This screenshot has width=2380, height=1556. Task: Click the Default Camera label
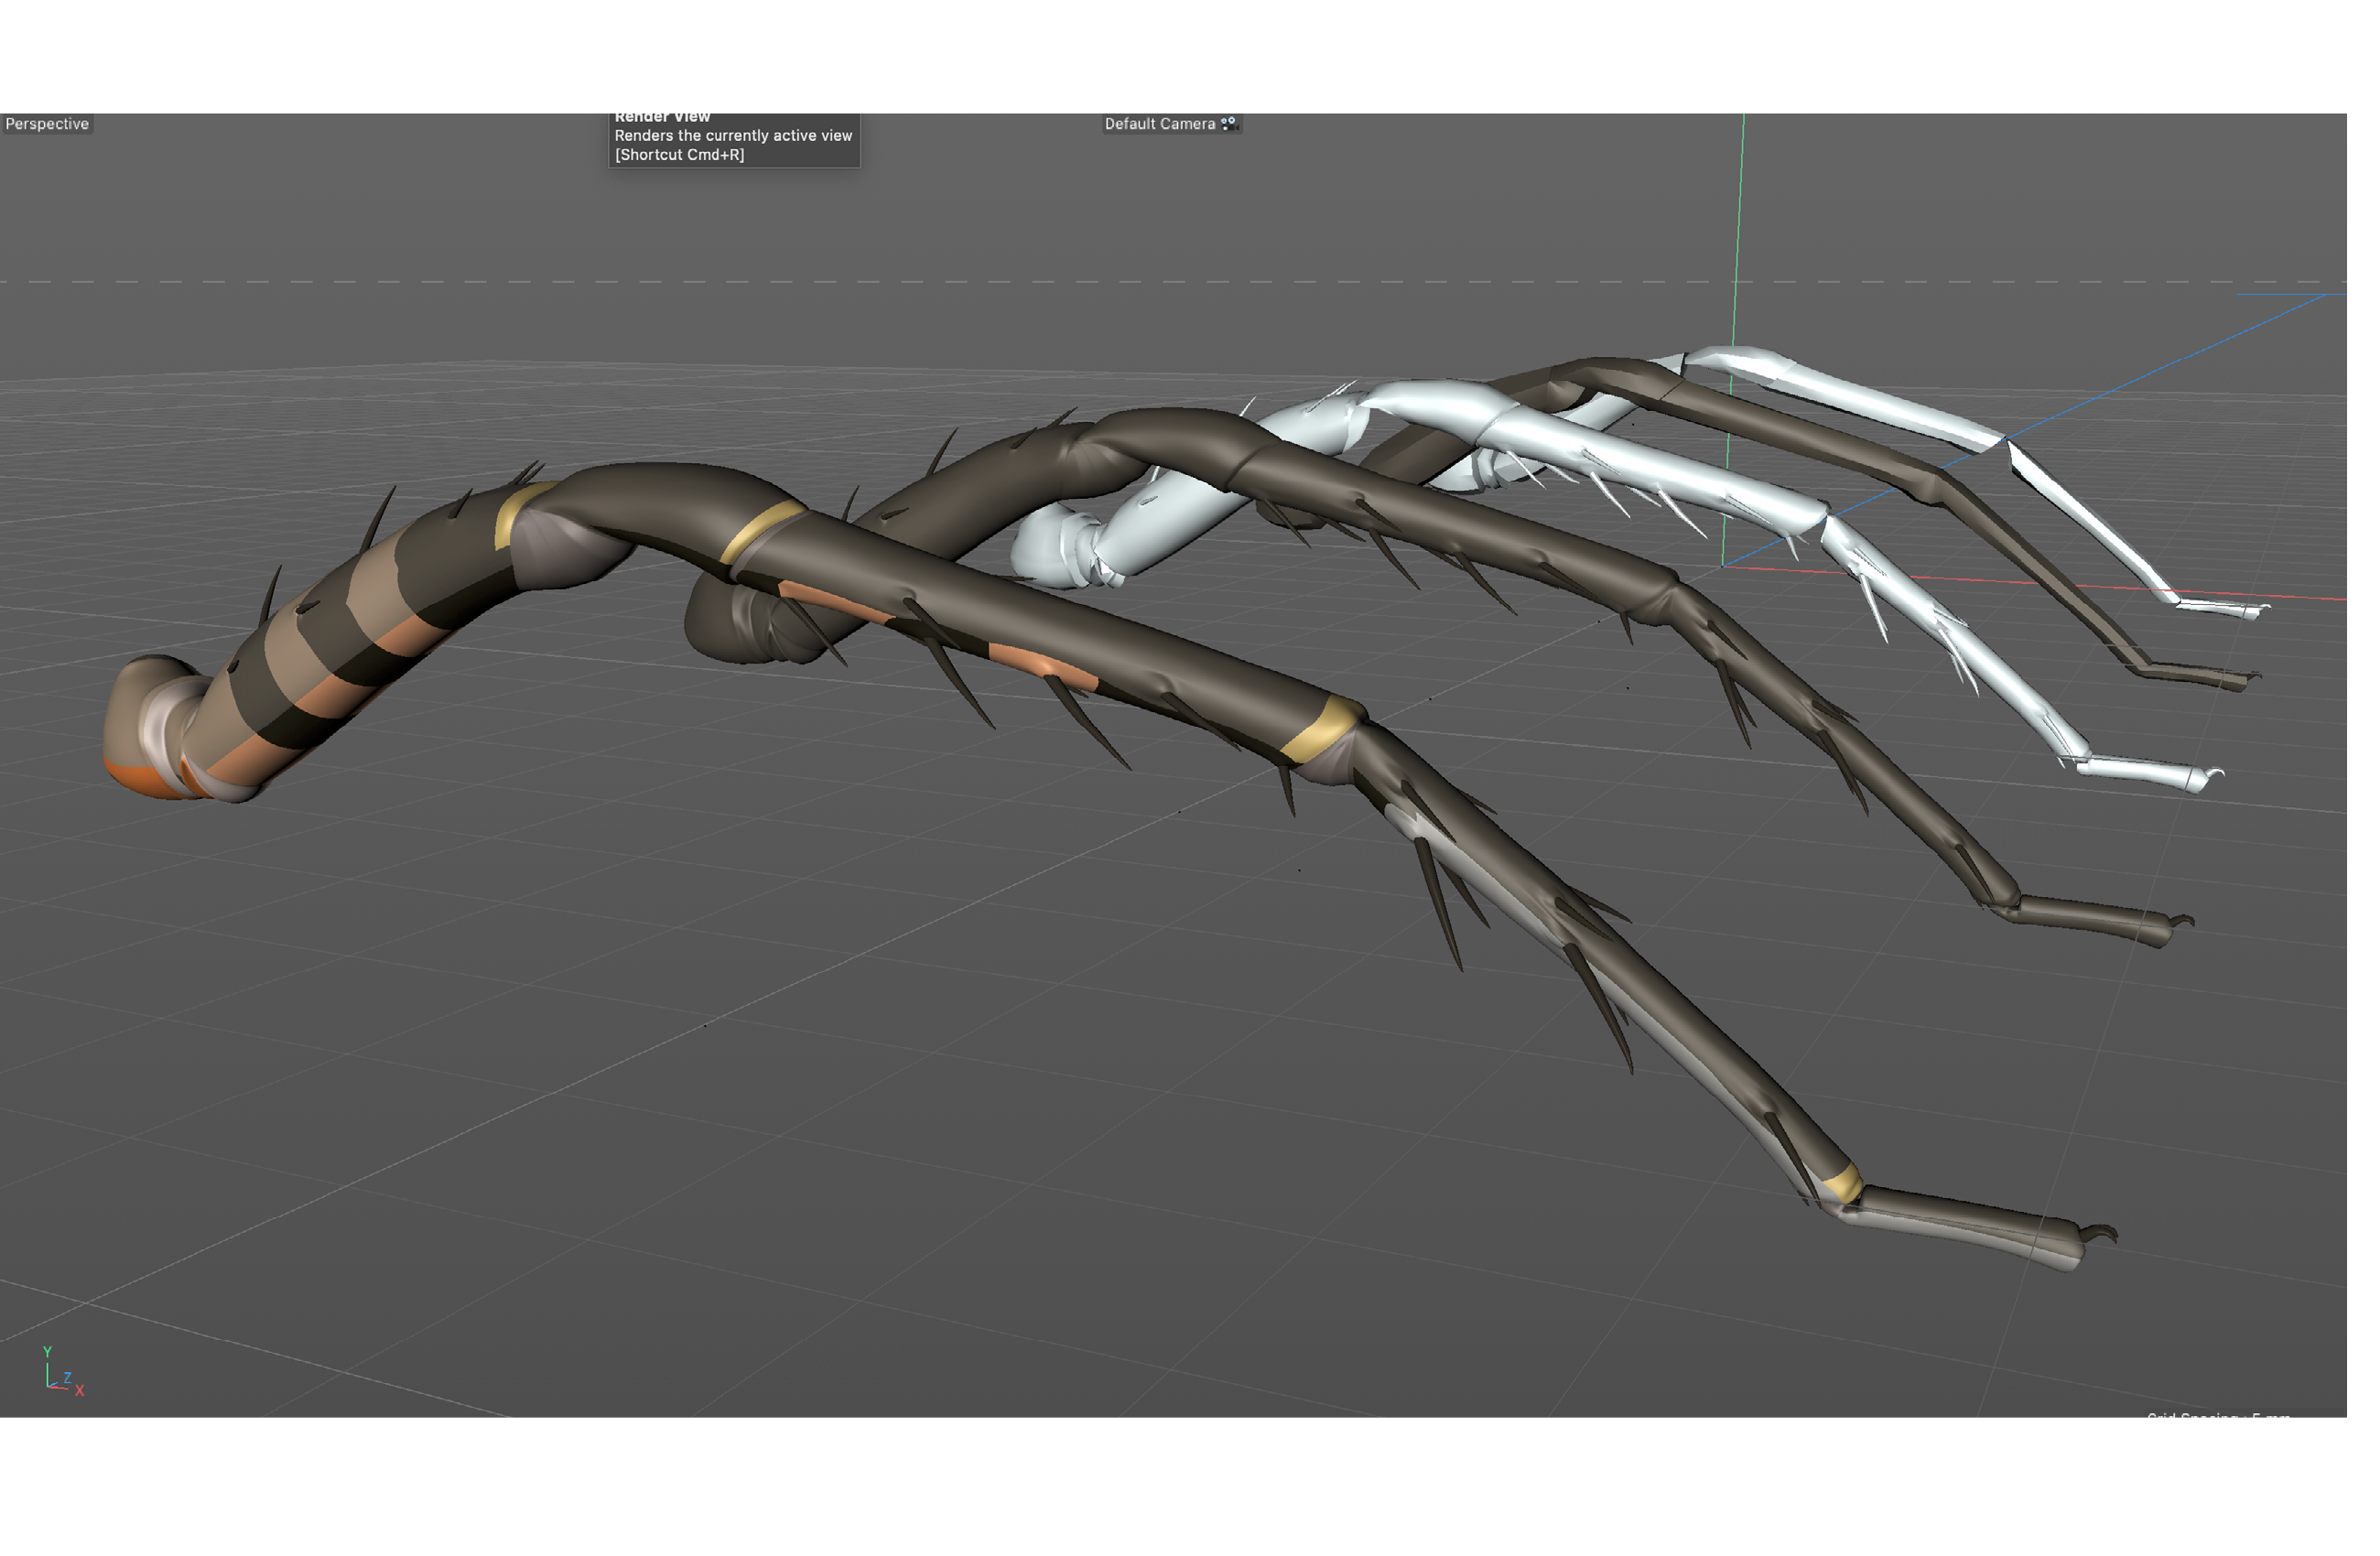(1159, 124)
